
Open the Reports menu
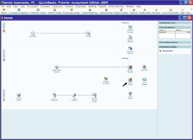(102, 6)
